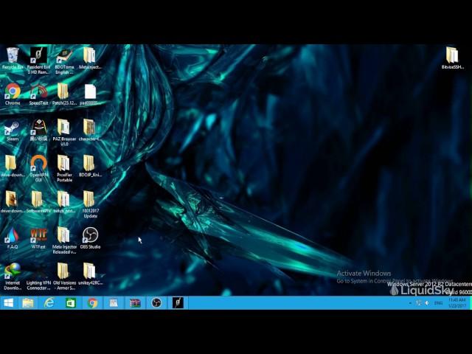
Task: Launch Internet Explorer from the taskbar
Action: 49,303
